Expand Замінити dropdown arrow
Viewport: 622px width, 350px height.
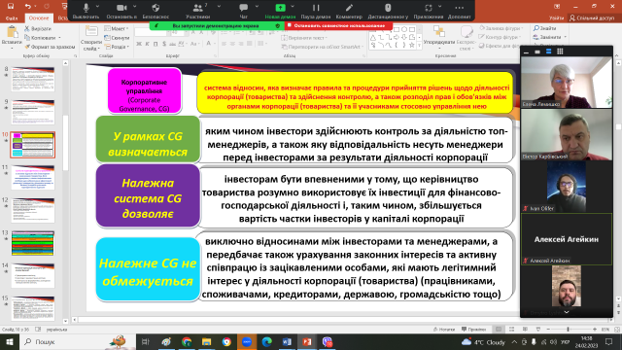(565, 37)
